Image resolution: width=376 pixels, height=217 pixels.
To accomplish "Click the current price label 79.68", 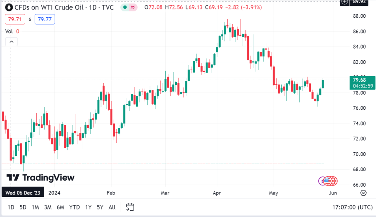I will point(359,80).
